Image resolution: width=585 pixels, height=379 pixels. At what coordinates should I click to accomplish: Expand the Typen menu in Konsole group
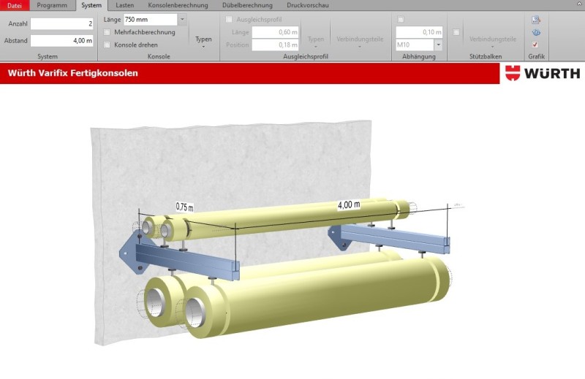pyautogui.click(x=203, y=41)
